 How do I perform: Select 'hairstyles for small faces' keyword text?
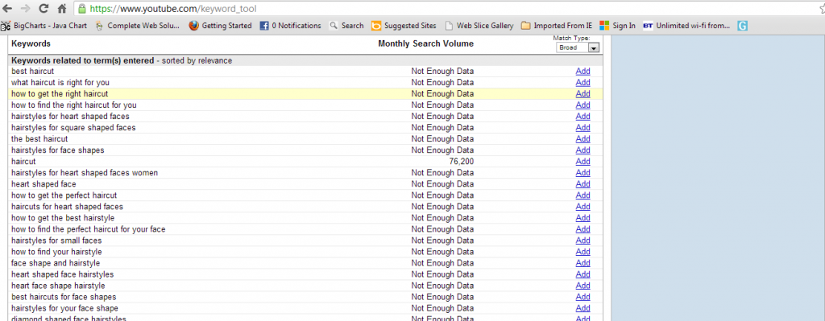pyautogui.click(x=56, y=241)
